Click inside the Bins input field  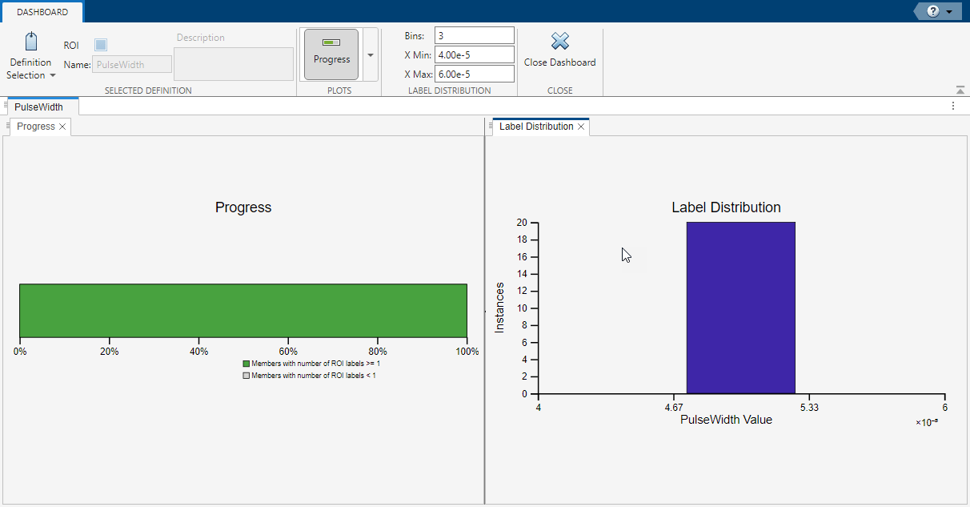pos(474,34)
